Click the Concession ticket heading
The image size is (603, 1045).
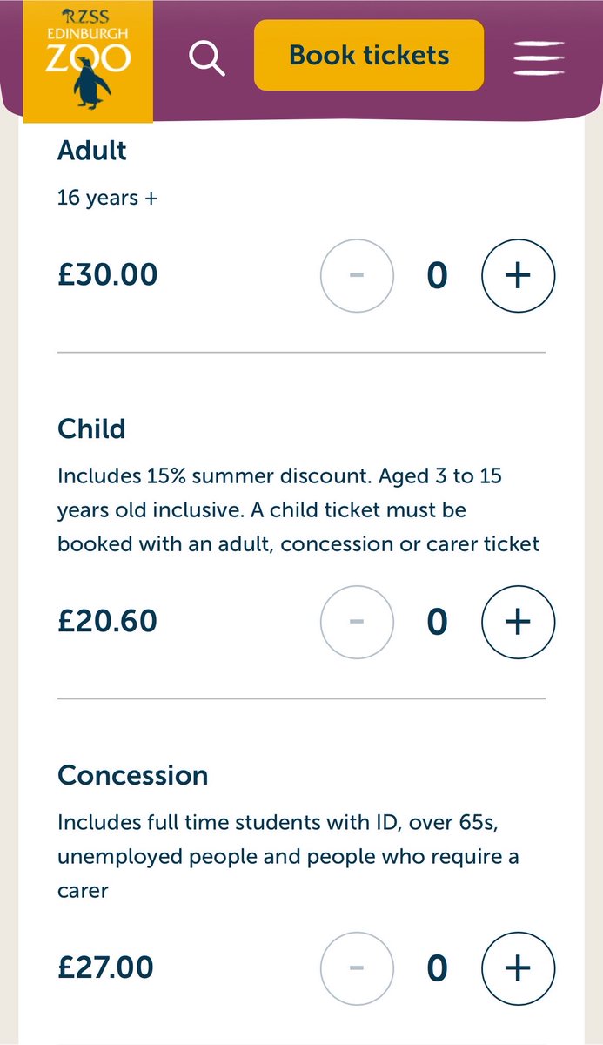click(x=133, y=775)
